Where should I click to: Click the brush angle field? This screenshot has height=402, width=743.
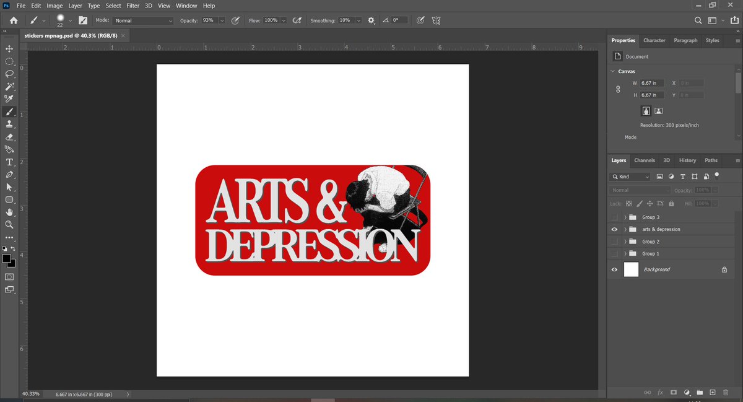400,20
